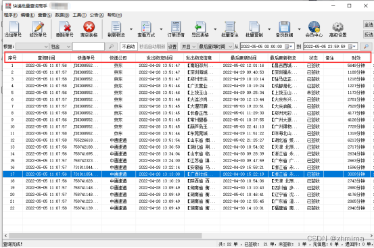
Task: Click the 添加单号 (add tracking number) icon
Action: tap(14, 26)
